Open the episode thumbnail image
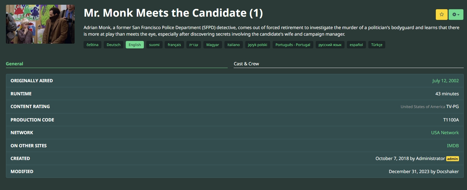467x190 pixels. (x=40, y=24)
